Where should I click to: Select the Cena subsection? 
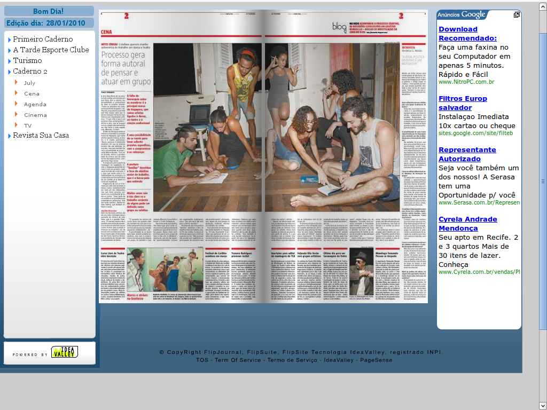(x=32, y=93)
